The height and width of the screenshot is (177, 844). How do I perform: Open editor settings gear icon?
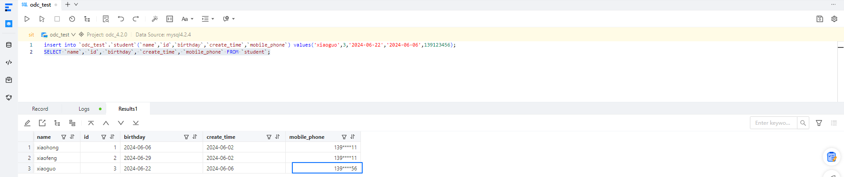(x=834, y=19)
